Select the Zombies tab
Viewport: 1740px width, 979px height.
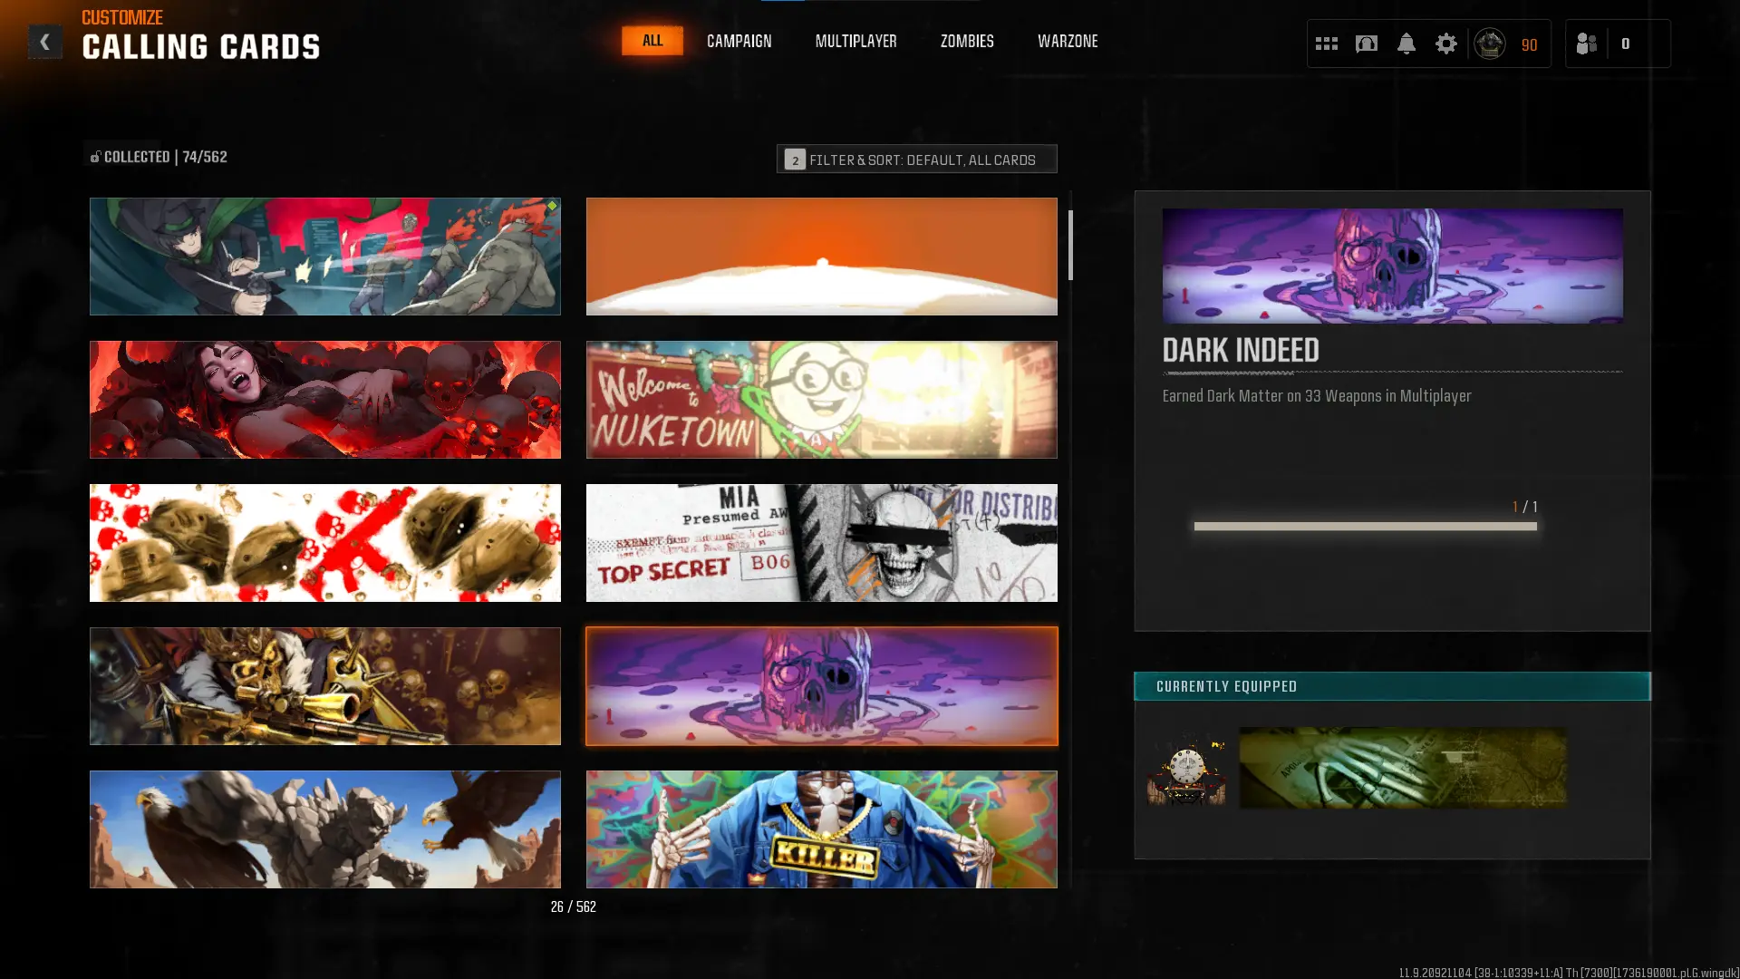(x=966, y=41)
